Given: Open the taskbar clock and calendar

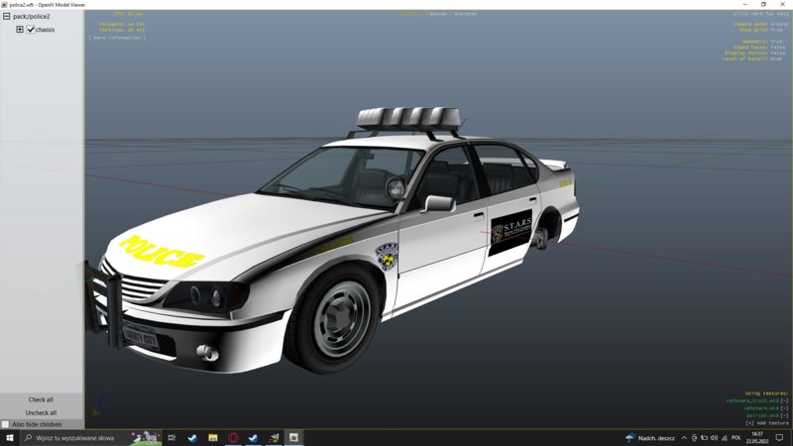Looking at the screenshot, I should [x=757, y=438].
